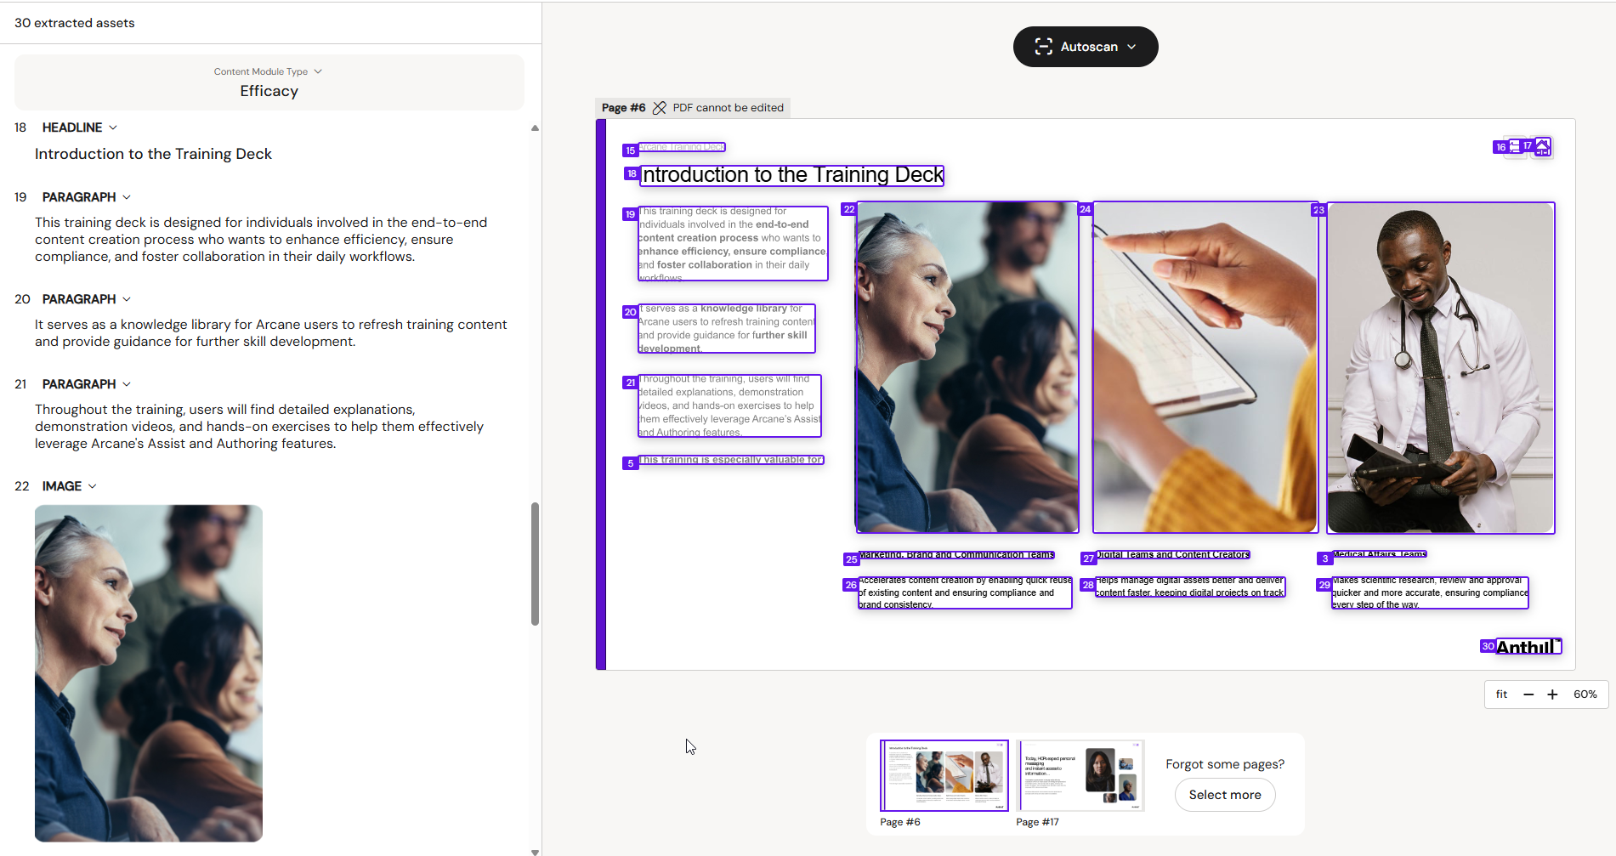Viewport: 1616px width, 856px height.
Task: Click the number 22 marker on the page
Action: tap(848, 209)
